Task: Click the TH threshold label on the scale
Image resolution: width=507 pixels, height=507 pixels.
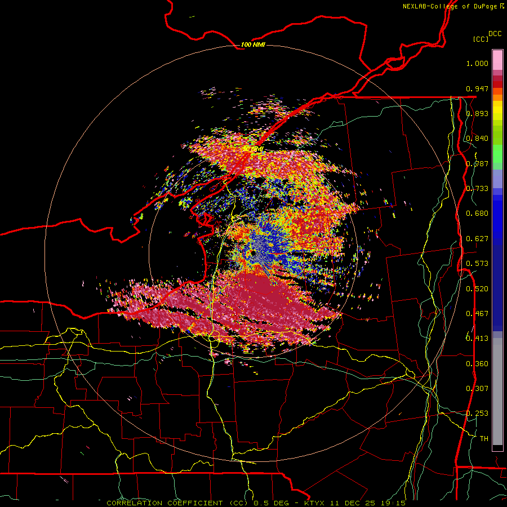Action: [x=484, y=439]
